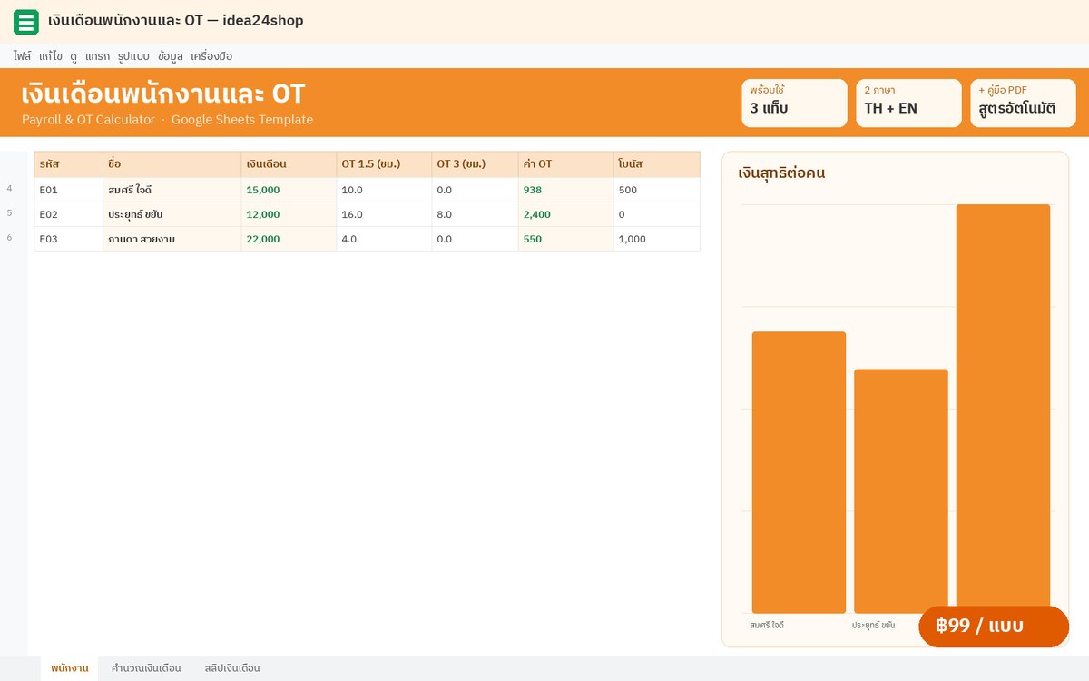
Task: Click OT pay cell 550
Action: click(x=566, y=239)
